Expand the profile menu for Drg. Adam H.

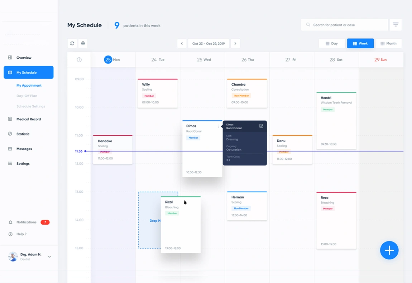(x=49, y=257)
